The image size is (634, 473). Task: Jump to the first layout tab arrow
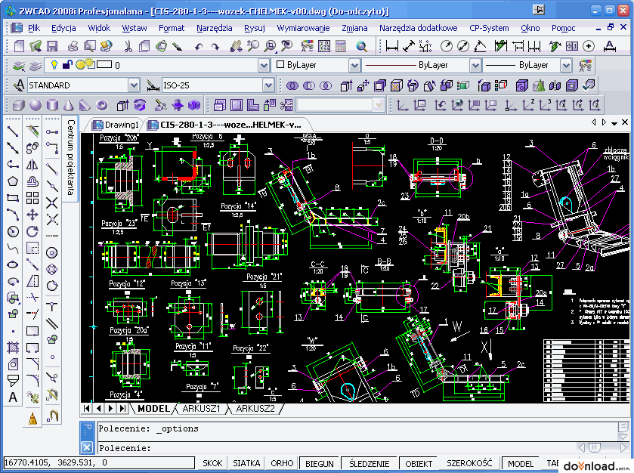point(87,408)
